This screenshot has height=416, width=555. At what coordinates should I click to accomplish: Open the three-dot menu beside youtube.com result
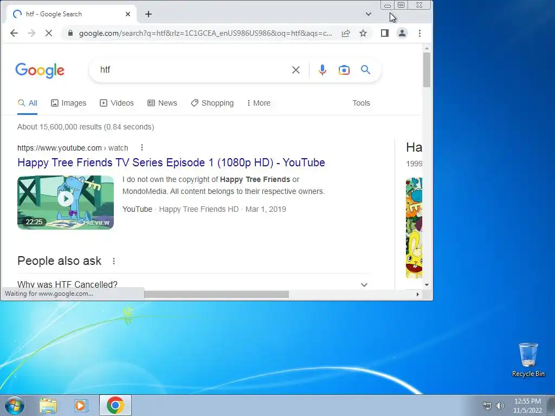pyautogui.click(x=142, y=147)
